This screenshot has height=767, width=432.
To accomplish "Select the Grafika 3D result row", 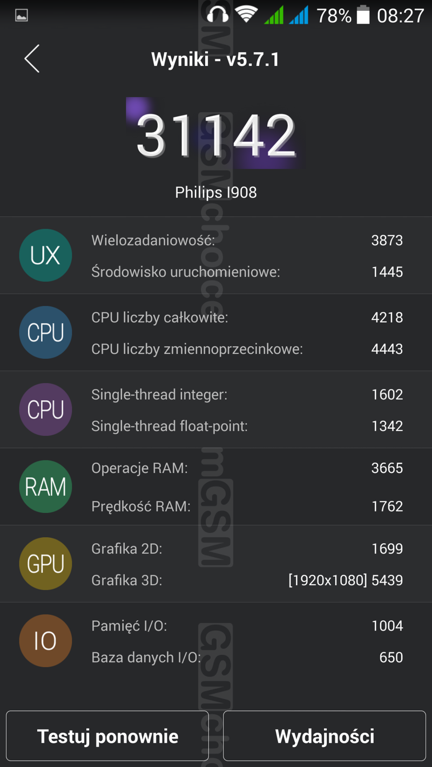I will (x=247, y=580).
